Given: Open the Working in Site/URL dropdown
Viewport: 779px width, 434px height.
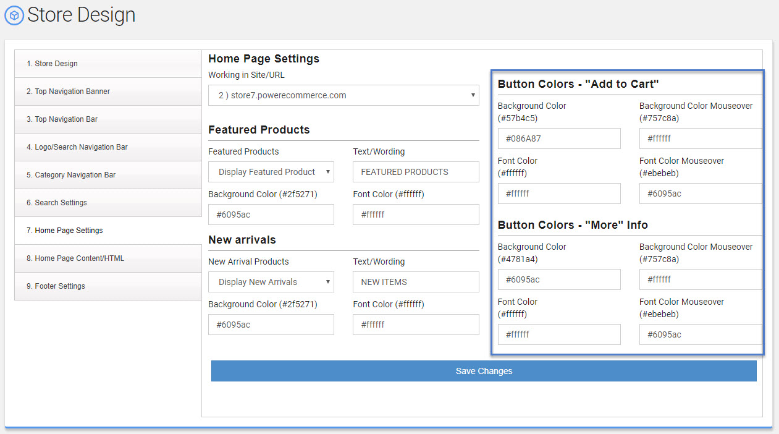Looking at the screenshot, I should [343, 95].
